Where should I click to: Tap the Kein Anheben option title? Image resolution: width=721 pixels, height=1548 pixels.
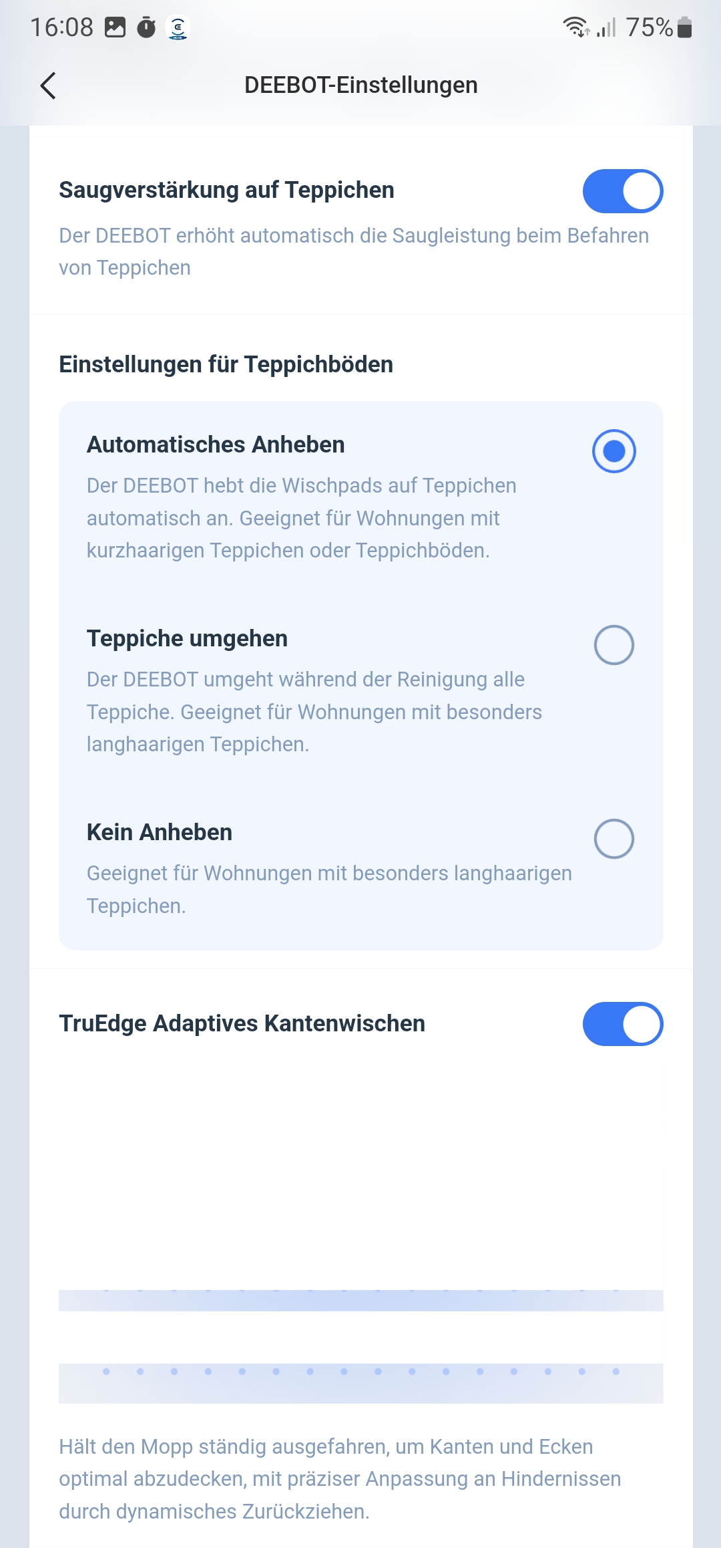(x=160, y=832)
